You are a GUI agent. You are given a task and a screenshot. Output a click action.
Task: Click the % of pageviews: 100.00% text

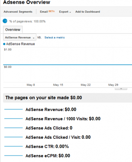tap(28, 21)
